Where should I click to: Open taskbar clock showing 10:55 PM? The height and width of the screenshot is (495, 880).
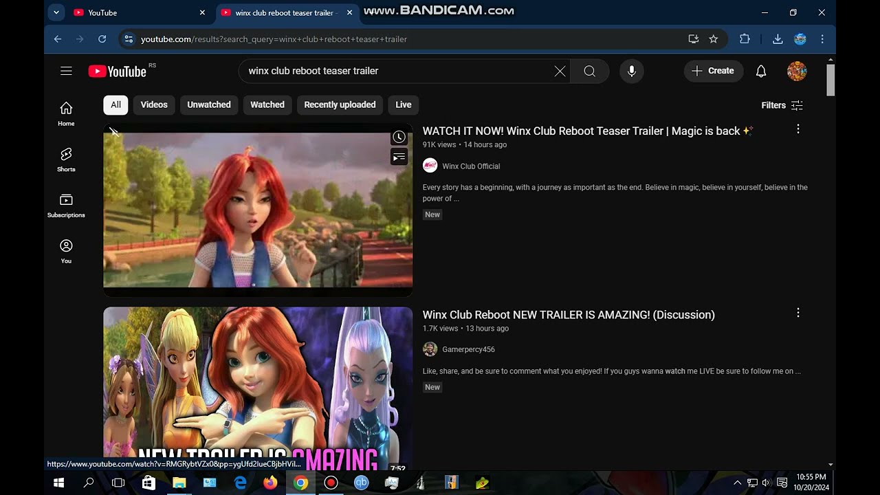(x=811, y=482)
